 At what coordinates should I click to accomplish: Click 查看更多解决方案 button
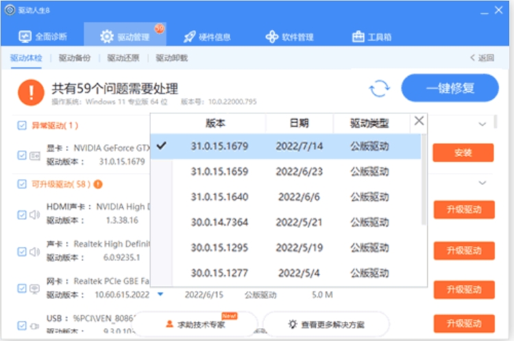click(326, 325)
